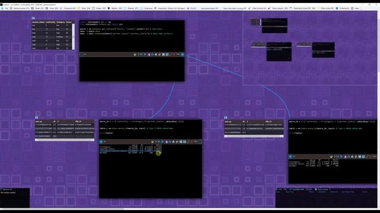
Task: Click the circle icon at the left of the top panel toolbar
Action: tap(81, 54)
